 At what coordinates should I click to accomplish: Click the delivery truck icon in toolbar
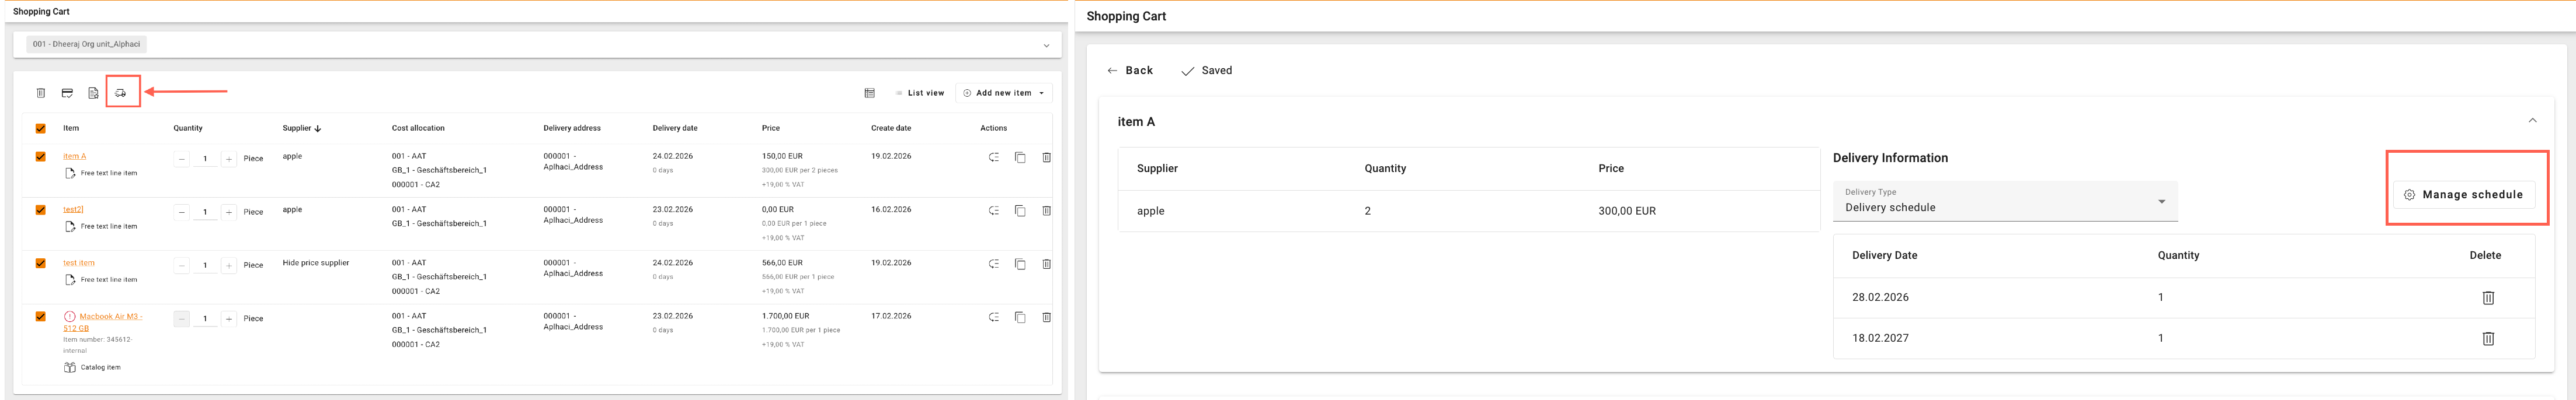[x=121, y=93]
